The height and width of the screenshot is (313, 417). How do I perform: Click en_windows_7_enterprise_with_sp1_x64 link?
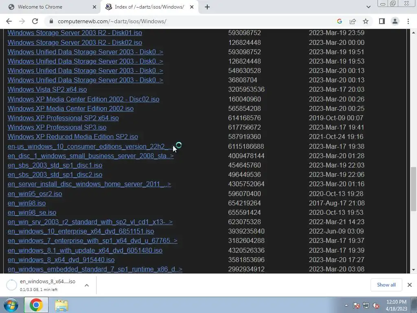click(x=92, y=240)
